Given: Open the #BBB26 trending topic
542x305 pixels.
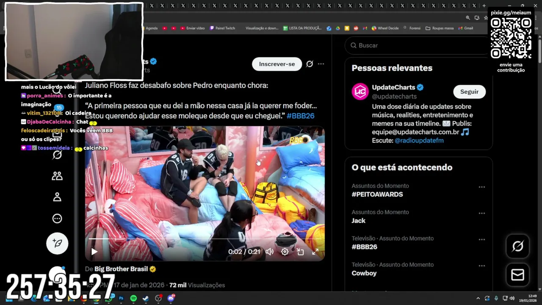Looking at the screenshot, I should [x=364, y=247].
